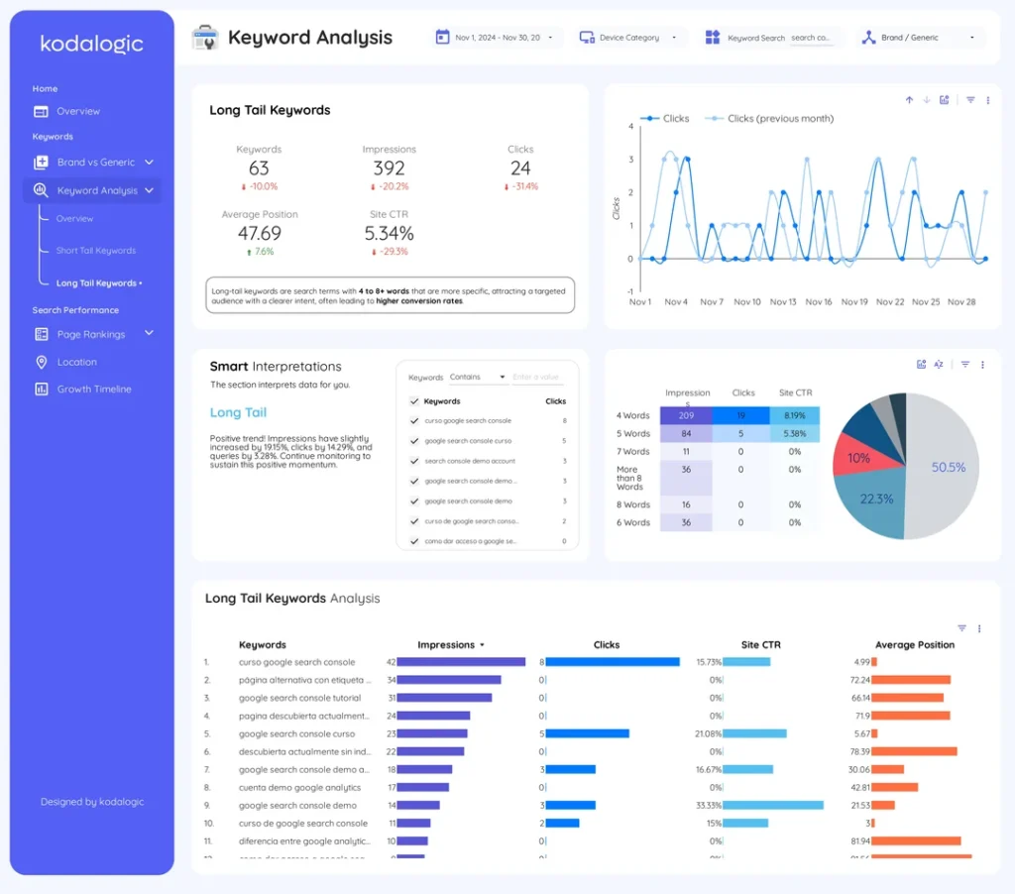
Task: Select the sort descending arrow on the Clicks chart
Action: point(927,99)
